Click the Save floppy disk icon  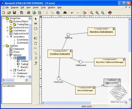point(15,13)
